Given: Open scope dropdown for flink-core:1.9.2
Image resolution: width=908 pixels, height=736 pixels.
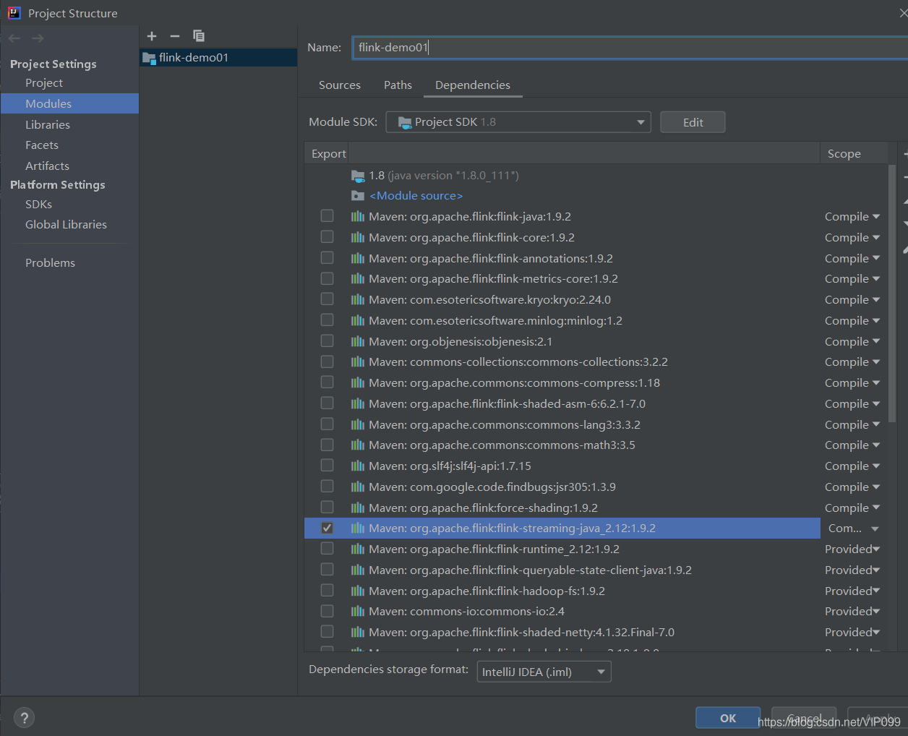Looking at the screenshot, I should tap(852, 236).
